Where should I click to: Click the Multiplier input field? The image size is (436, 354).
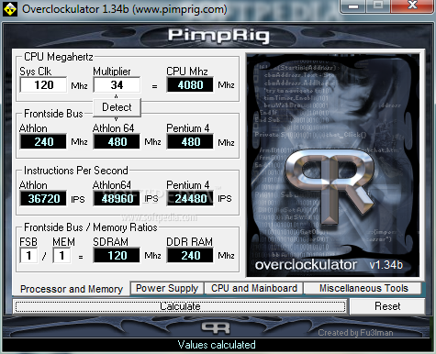pos(117,84)
